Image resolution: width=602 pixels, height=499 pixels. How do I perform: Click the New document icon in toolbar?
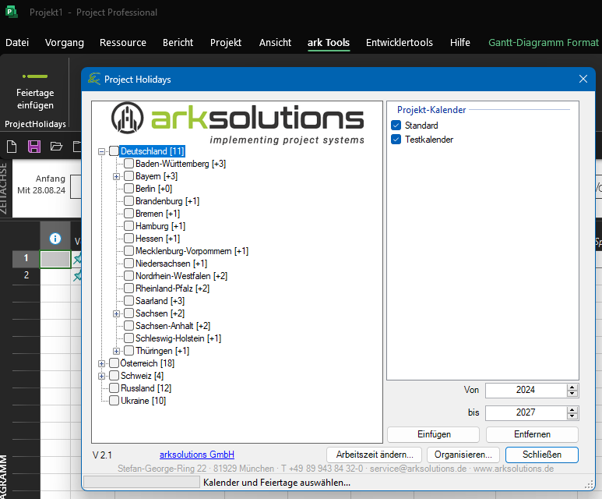[x=12, y=147]
